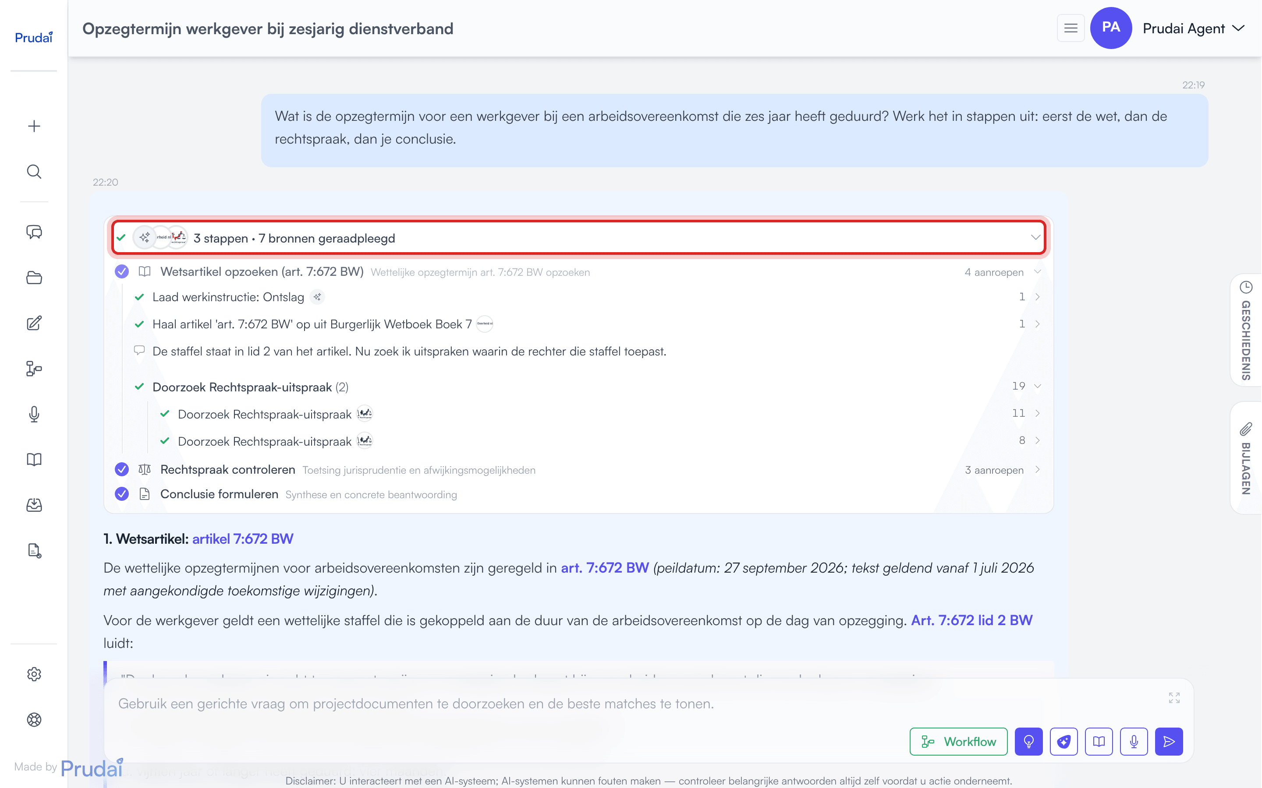The height and width of the screenshot is (788, 1262).
Task: Open the projects folder icon in sidebar
Action: pyautogui.click(x=34, y=278)
